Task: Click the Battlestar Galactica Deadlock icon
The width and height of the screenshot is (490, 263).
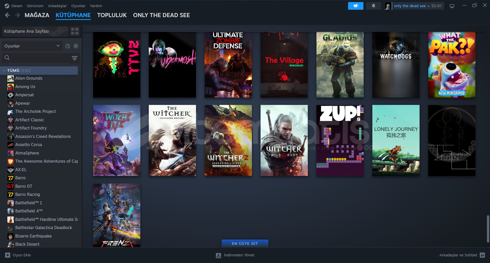Action: (10, 228)
